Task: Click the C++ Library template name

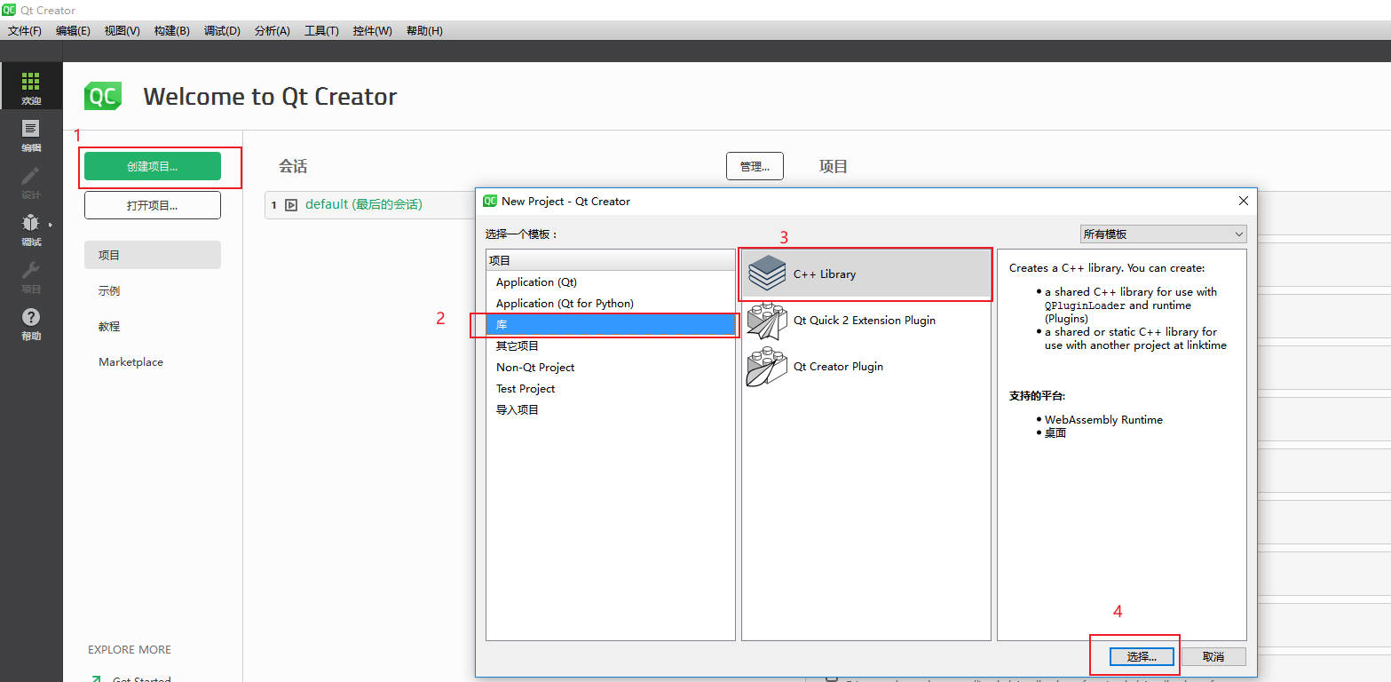Action: pyautogui.click(x=825, y=274)
